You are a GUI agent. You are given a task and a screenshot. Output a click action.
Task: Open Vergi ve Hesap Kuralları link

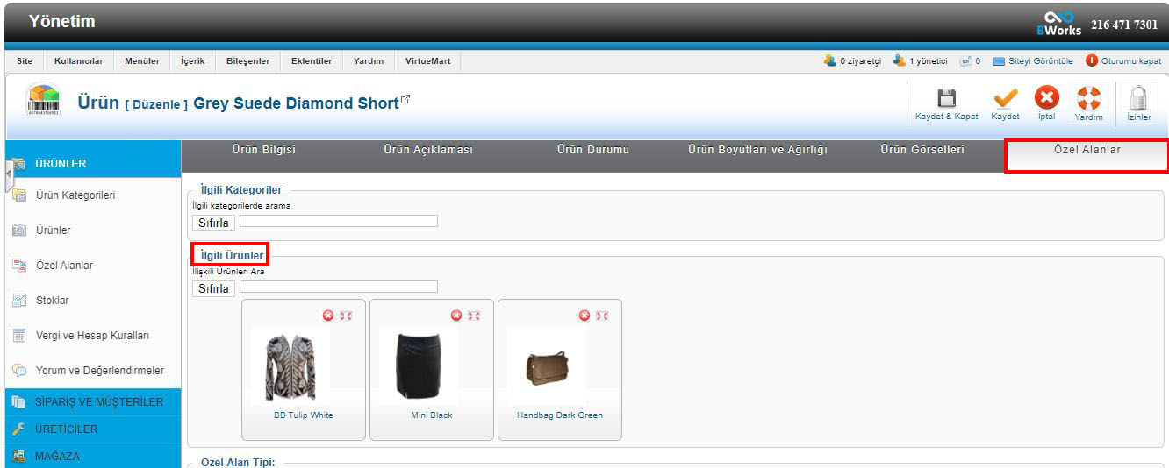point(93,336)
